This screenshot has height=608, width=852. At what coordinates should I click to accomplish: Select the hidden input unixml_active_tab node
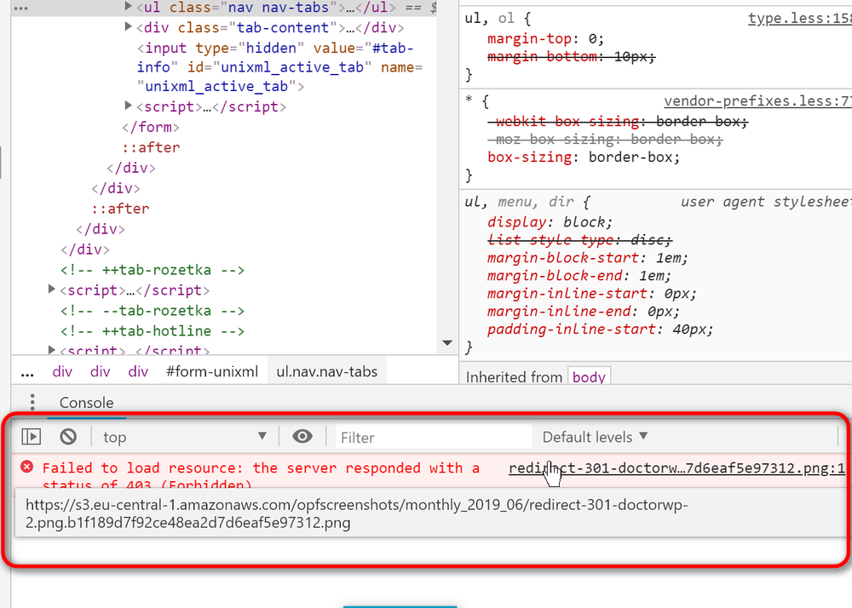coord(279,67)
